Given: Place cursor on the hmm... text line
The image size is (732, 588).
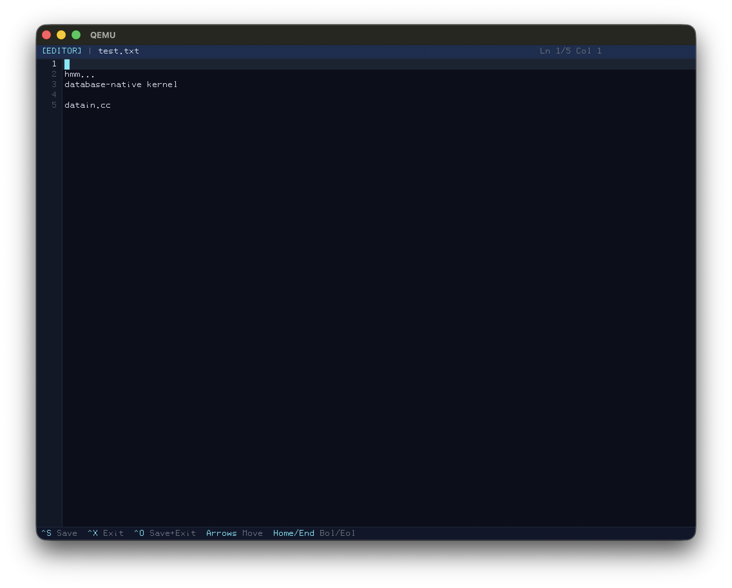Looking at the screenshot, I should [80, 74].
